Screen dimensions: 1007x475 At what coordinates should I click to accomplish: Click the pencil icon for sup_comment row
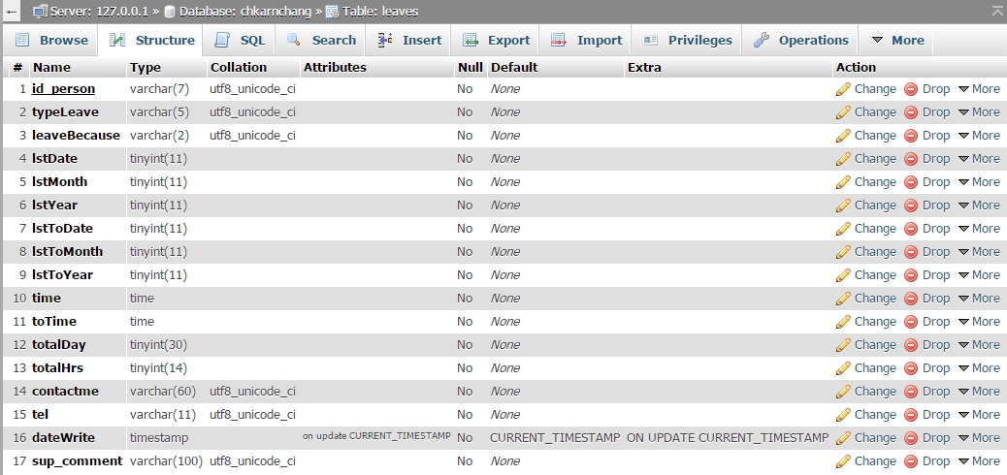point(843,461)
